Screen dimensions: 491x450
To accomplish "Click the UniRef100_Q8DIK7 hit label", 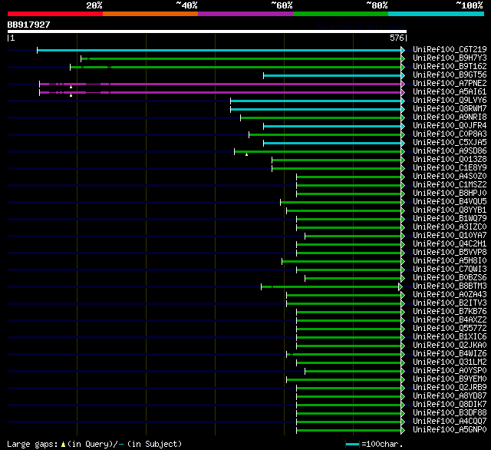I will [450, 405].
